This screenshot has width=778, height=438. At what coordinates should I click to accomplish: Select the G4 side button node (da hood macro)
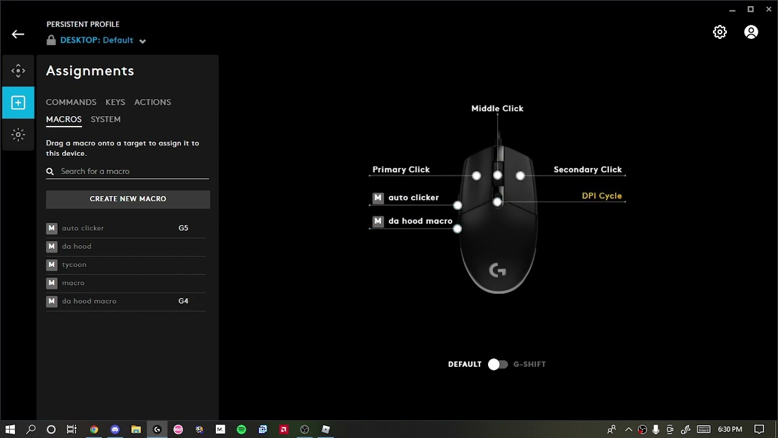point(458,229)
